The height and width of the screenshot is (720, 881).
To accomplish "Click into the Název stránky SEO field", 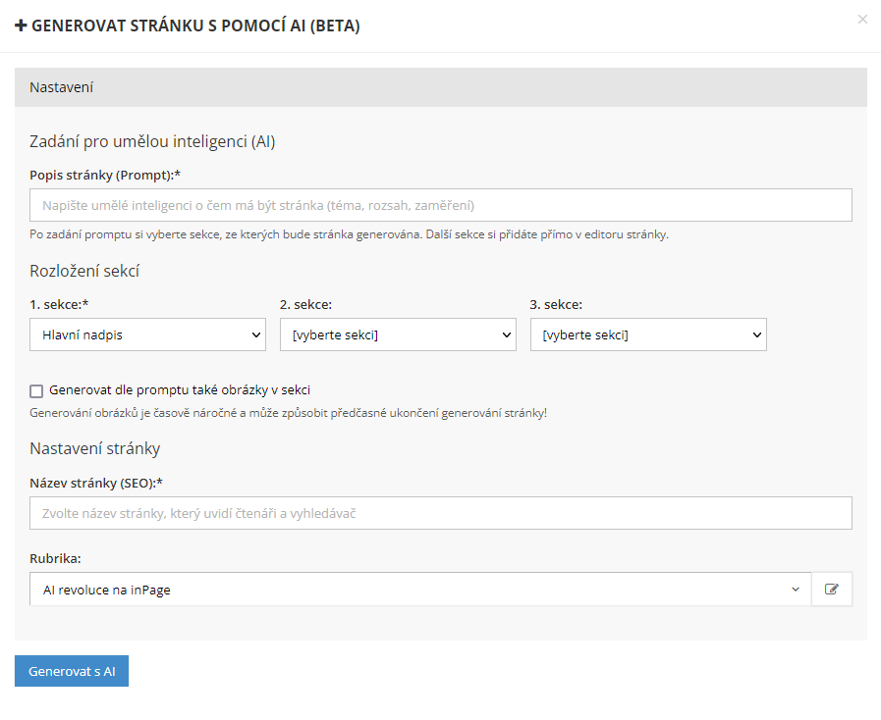I will pos(440,513).
